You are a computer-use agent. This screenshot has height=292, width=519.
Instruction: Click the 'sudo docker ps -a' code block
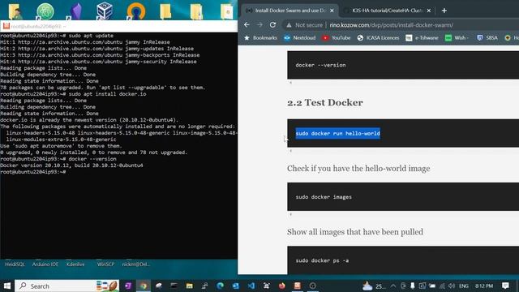click(x=403, y=260)
